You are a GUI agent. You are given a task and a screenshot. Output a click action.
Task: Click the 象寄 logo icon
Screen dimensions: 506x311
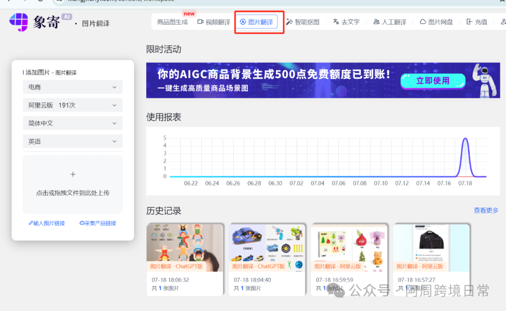click(x=18, y=22)
